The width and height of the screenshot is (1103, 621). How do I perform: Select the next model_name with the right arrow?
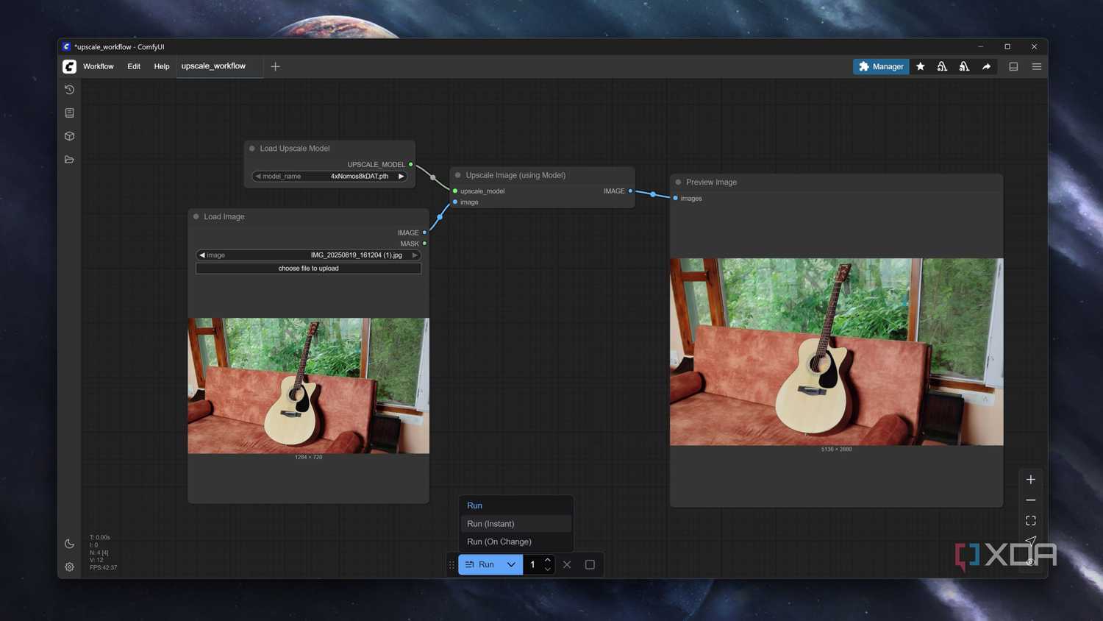pos(401,177)
